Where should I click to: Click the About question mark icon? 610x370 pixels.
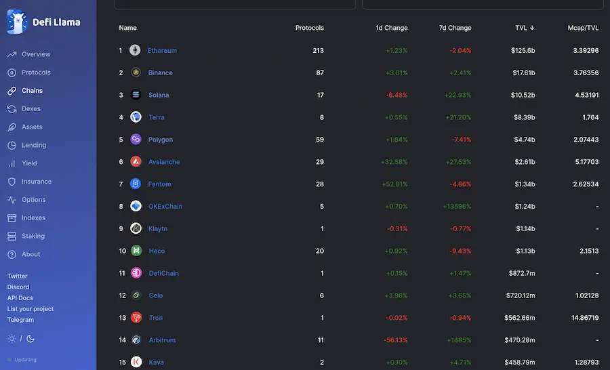pyautogui.click(x=12, y=254)
